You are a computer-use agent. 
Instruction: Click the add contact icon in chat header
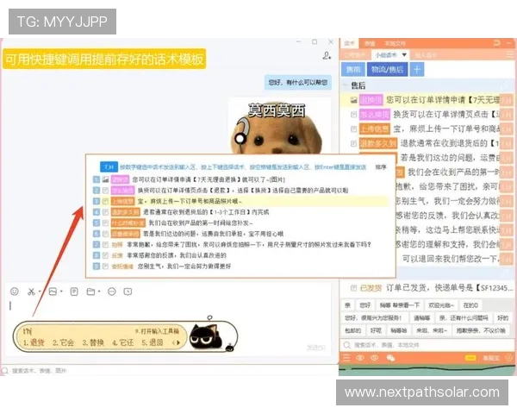point(327,56)
